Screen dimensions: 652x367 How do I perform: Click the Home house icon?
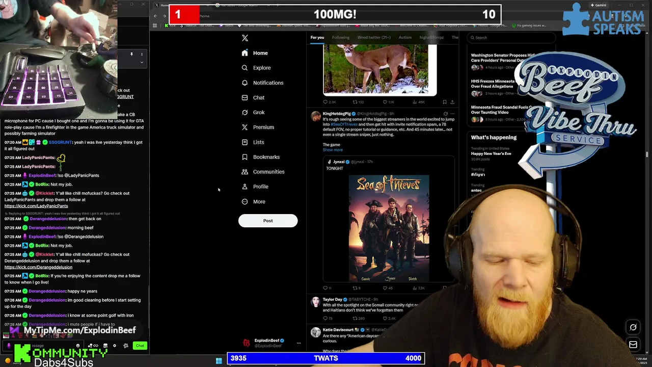click(x=245, y=53)
